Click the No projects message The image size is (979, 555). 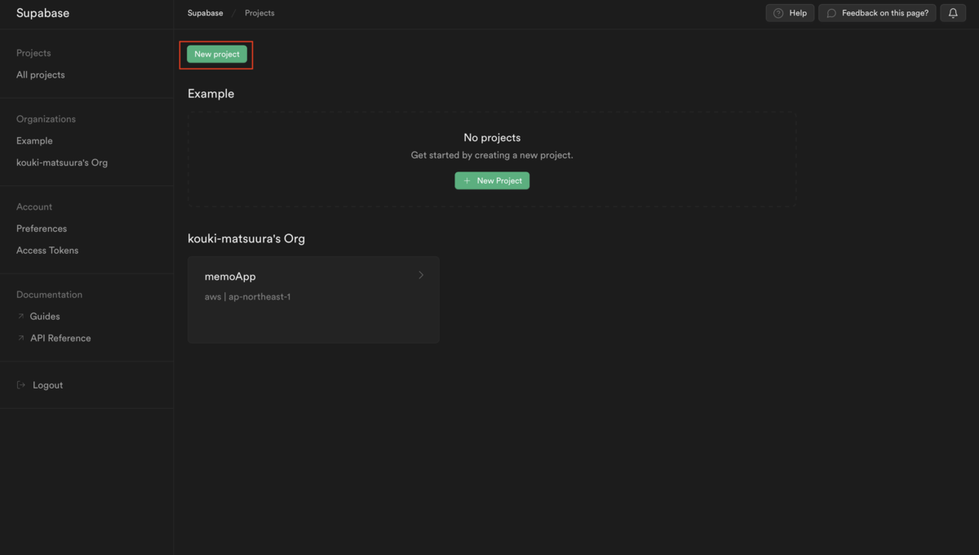[x=492, y=138]
